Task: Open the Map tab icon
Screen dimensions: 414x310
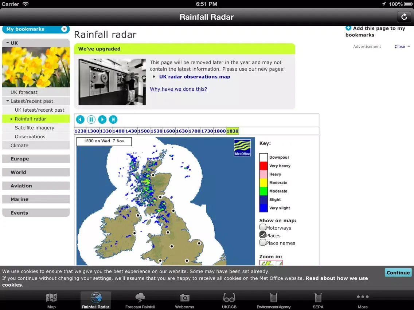Action: (51, 301)
